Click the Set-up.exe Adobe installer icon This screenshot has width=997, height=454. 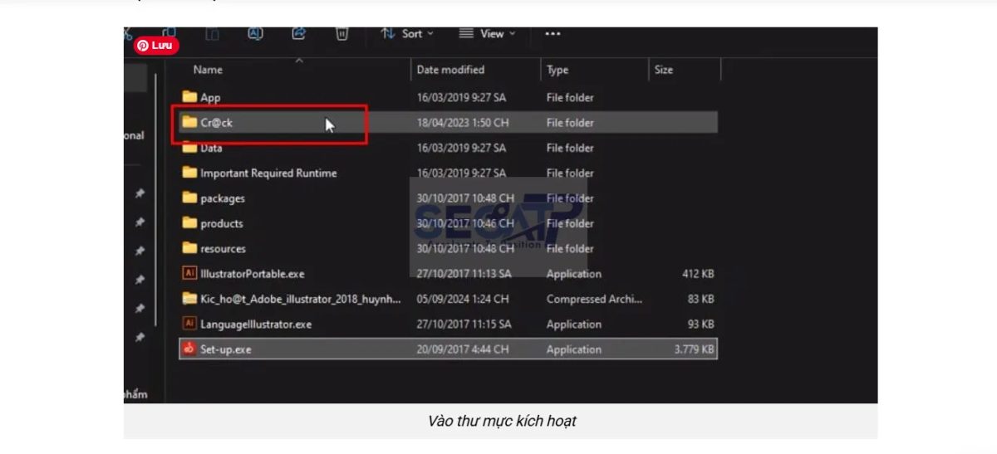(x=189, y=349)
